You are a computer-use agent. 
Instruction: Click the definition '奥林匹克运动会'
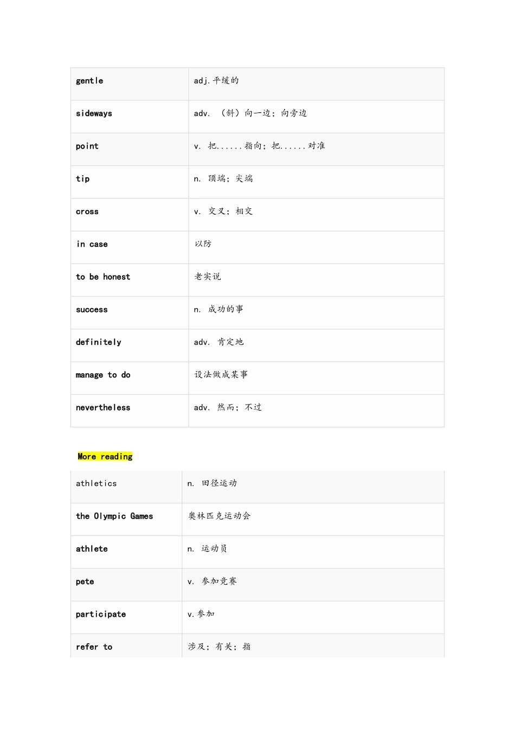tap(220, 516)
